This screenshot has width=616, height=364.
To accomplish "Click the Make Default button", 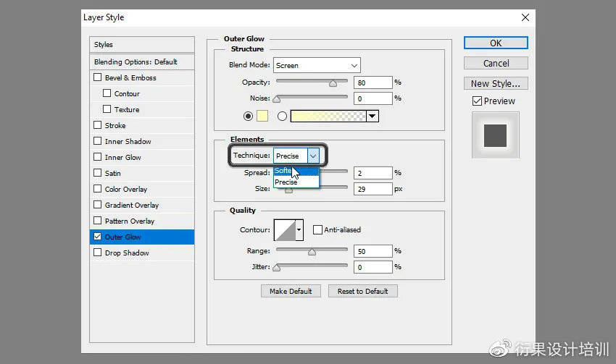I will [x=290, y=291].
